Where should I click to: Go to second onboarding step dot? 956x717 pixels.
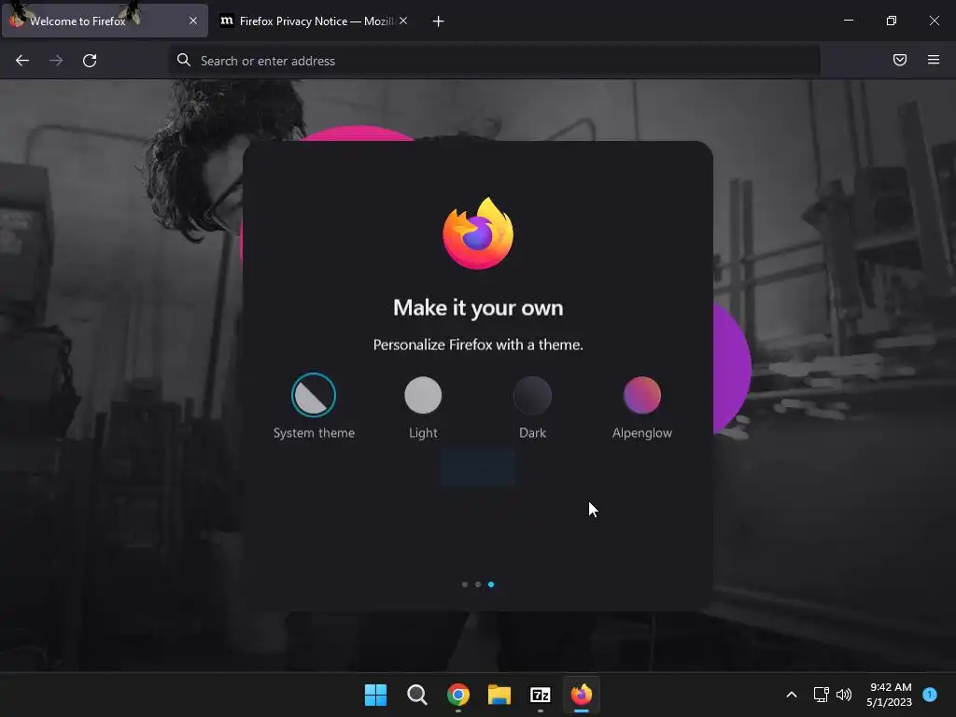point(478,584)
